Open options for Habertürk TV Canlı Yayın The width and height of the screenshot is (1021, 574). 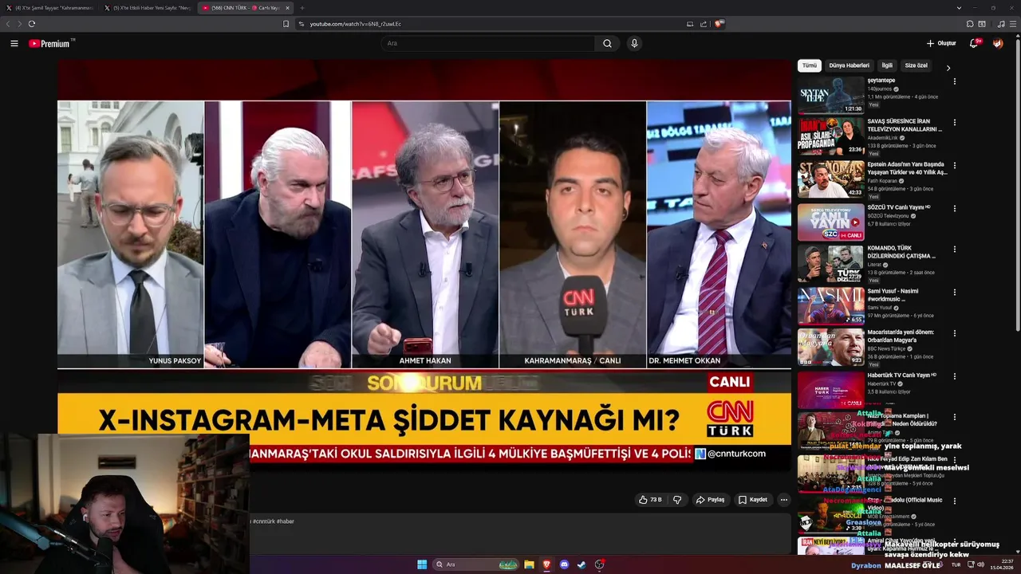click(x=954, y=375)
